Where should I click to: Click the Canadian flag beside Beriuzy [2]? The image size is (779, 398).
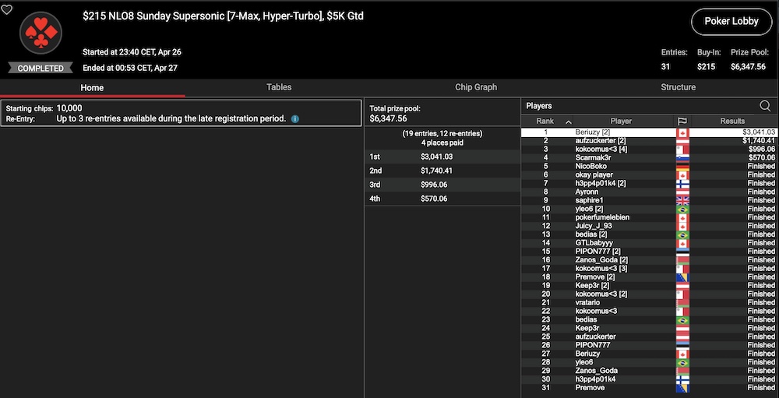pos(682,132)
